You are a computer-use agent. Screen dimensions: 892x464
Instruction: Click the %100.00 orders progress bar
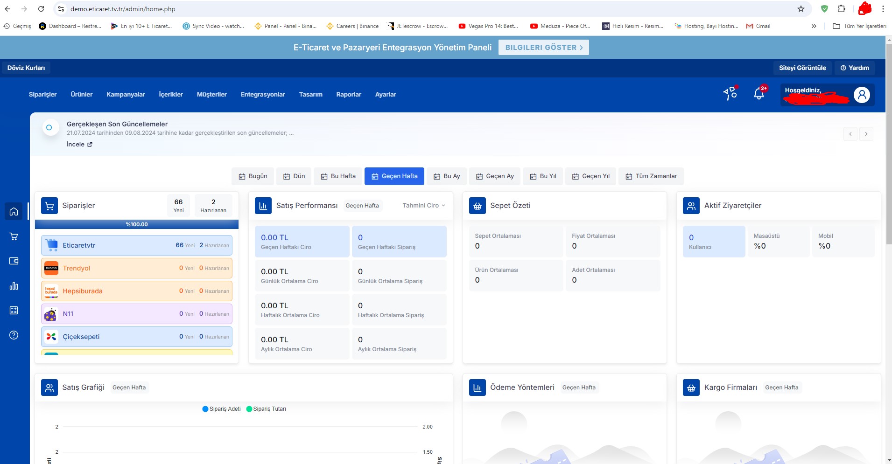tap(137, 224)
